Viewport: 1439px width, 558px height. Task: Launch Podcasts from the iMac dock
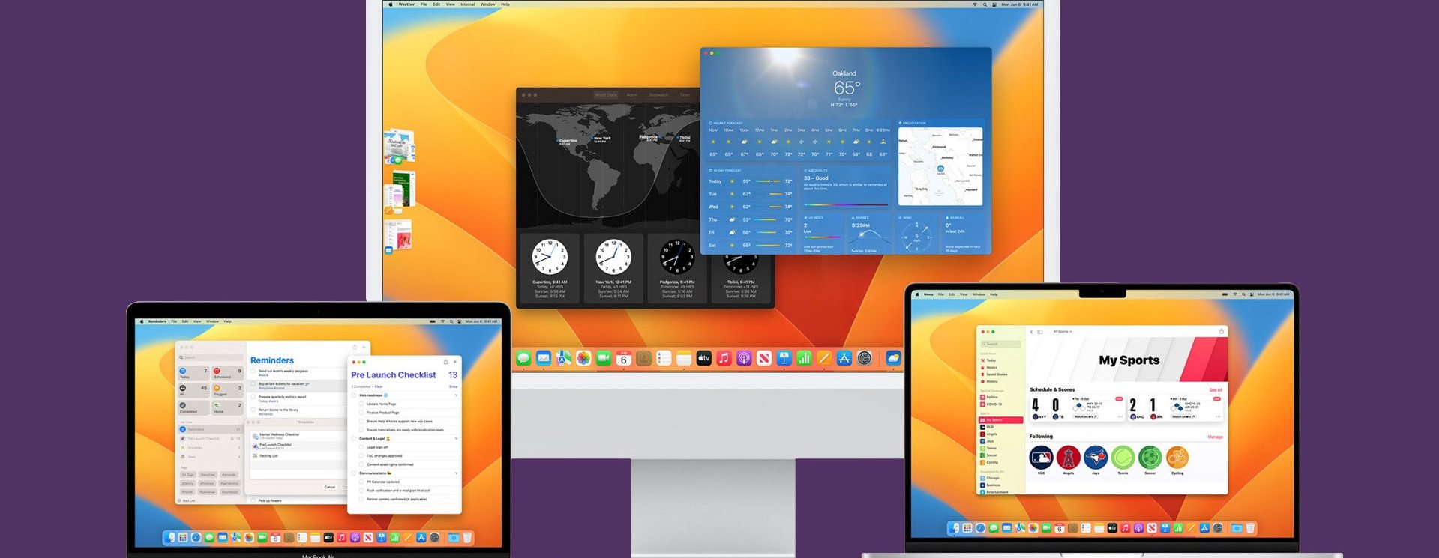(x=744, y=359)
